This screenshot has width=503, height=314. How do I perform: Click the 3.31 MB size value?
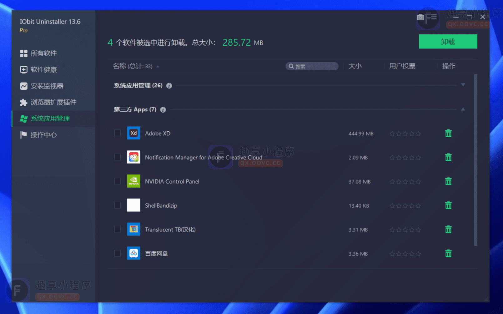[x=358, y=230]
